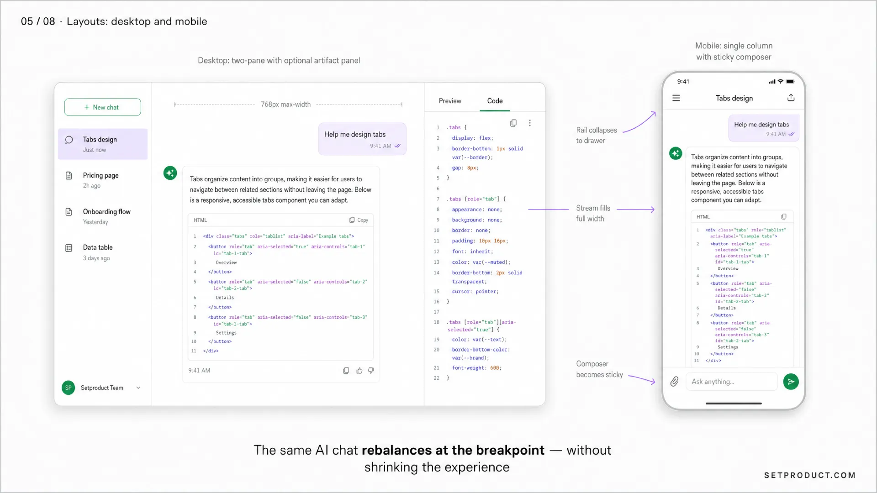Copy the HTML code block in mobile view

(784, 217)
